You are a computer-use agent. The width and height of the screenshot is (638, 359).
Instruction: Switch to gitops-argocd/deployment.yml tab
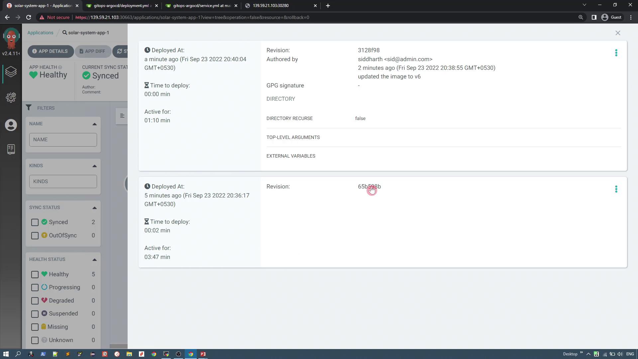[x=121, y=6]
